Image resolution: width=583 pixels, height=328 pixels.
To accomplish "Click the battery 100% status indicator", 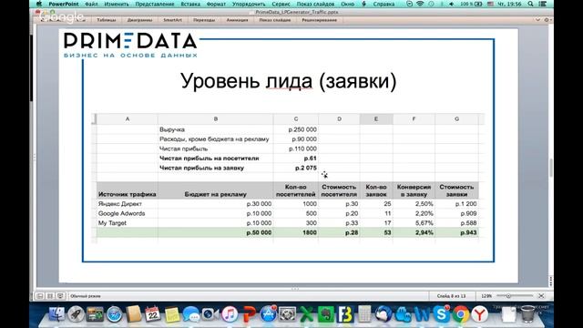I will coord(471,4).
